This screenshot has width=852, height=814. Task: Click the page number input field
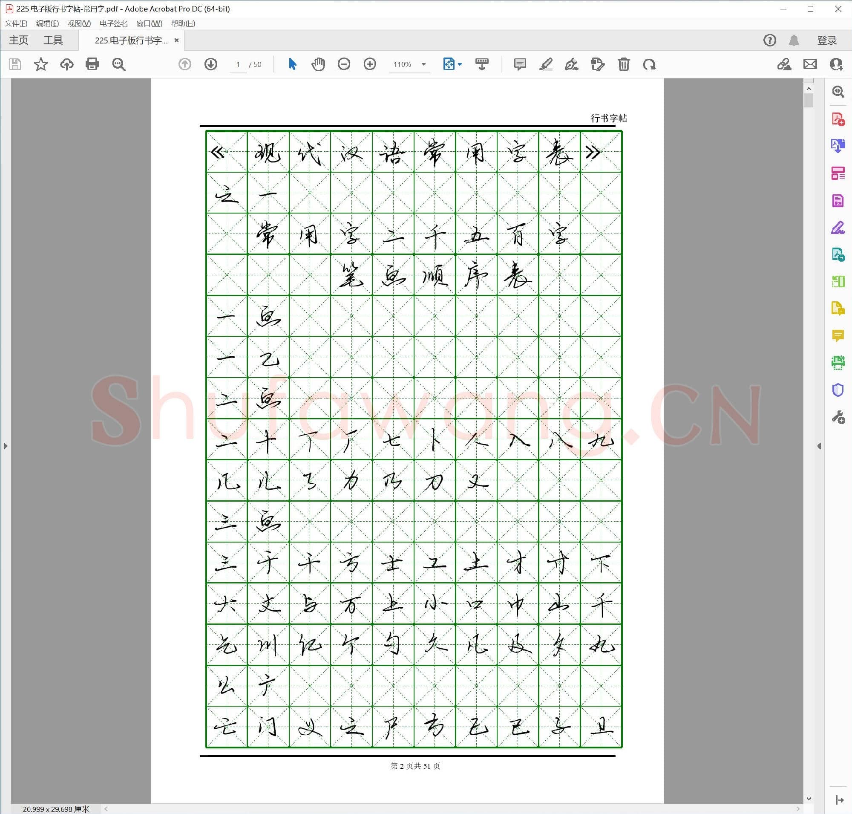point(238,64)
